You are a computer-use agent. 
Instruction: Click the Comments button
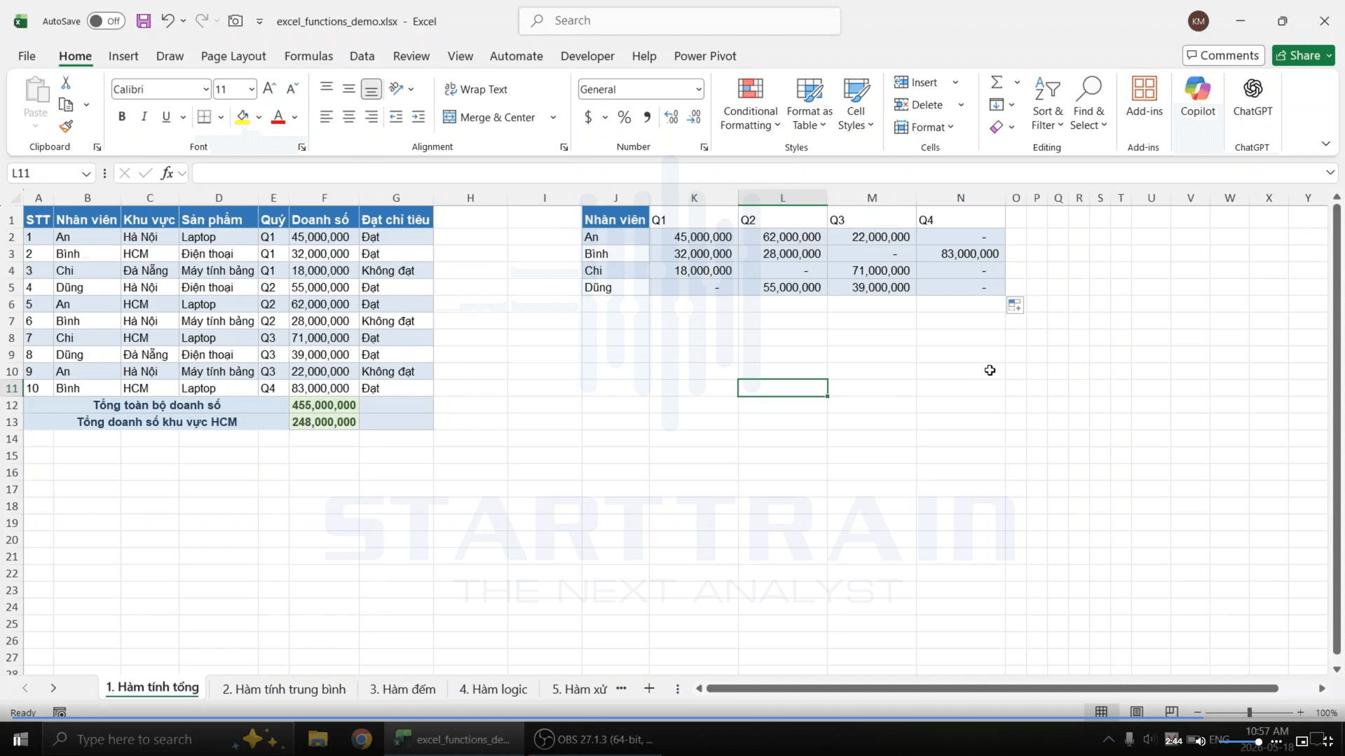[x=1223, y=55]
